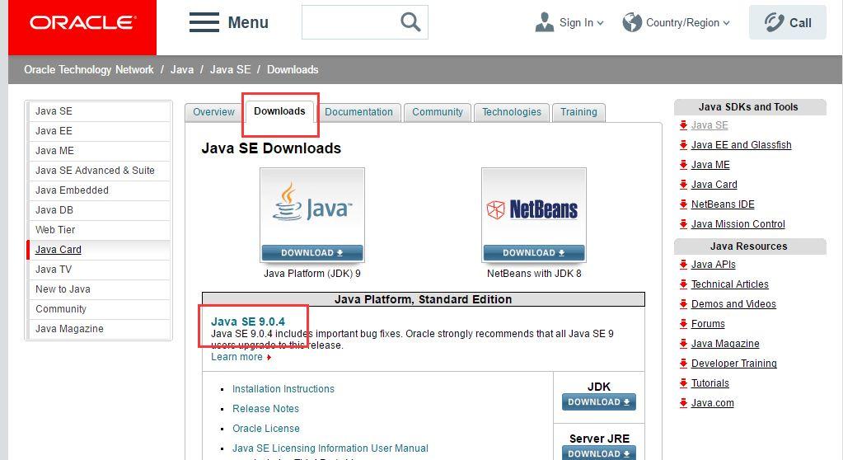Click the red download arrow beside Java EE and Glassfish
843x460 pixels.
683,145
